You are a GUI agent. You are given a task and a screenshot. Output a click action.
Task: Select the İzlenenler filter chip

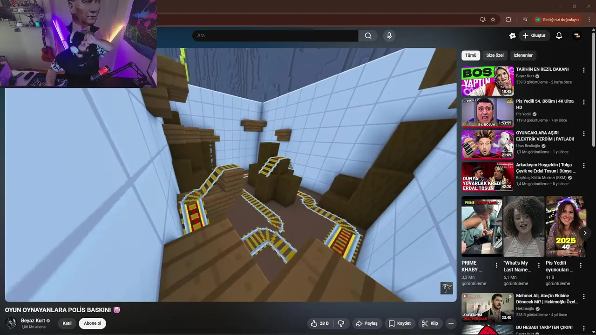coord(523,55)
